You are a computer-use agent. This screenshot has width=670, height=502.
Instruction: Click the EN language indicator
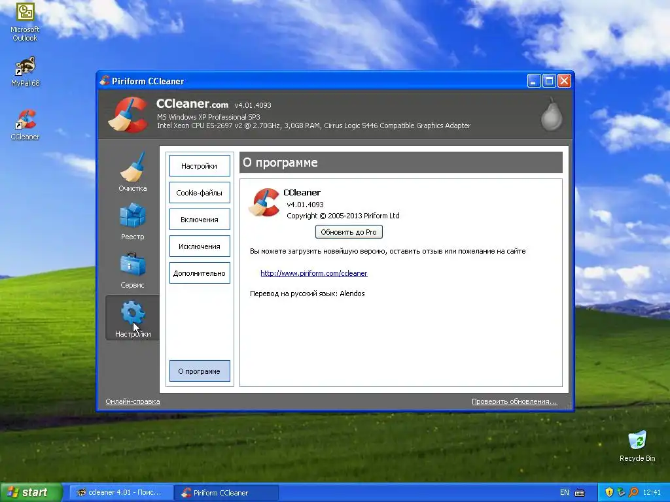click(x=565, y=492)
